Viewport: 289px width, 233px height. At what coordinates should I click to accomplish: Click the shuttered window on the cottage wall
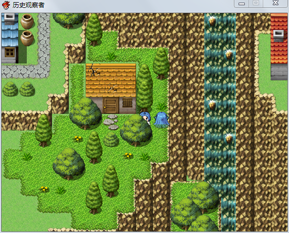[x=128, y=103]
